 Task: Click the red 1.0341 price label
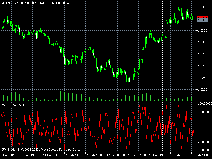pyautogui.click(x=202, y=18)
